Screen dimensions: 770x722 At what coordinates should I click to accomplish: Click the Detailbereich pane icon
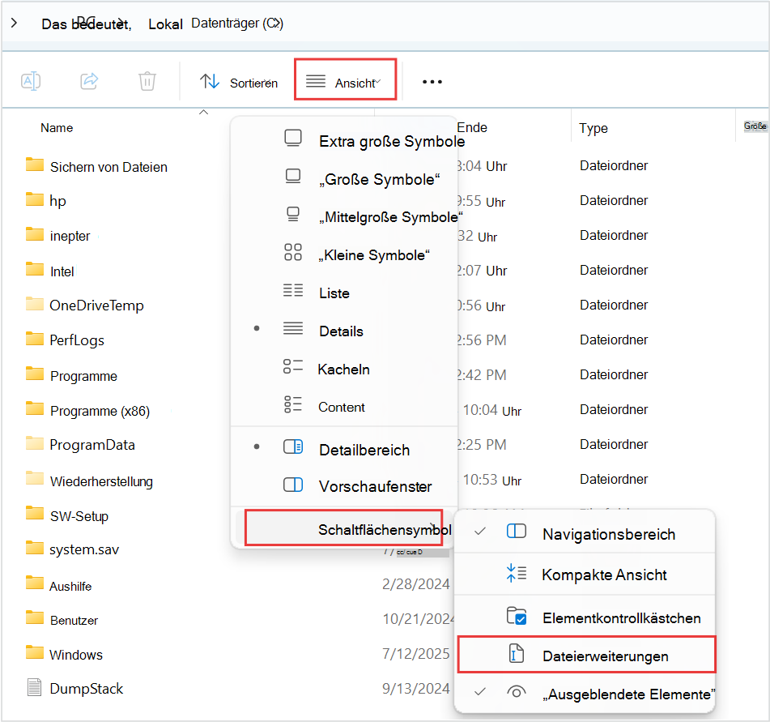[x=293, y=446]
